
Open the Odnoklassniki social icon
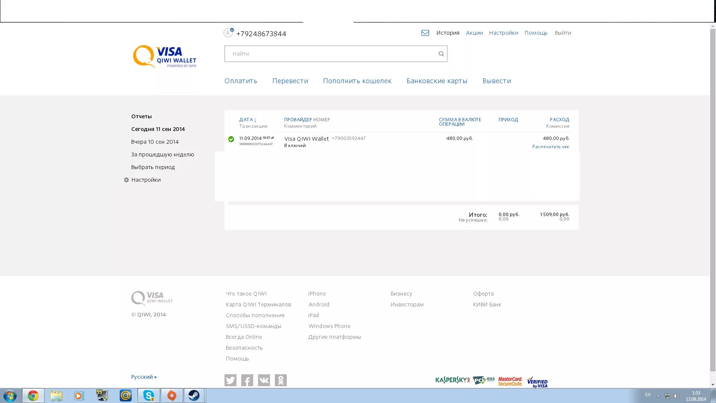[281, 380]
